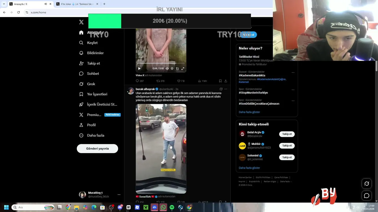Open Windows Start menu
Image resolution: width=378 pixels, height=212 pixels.
(x=6, y=207)
